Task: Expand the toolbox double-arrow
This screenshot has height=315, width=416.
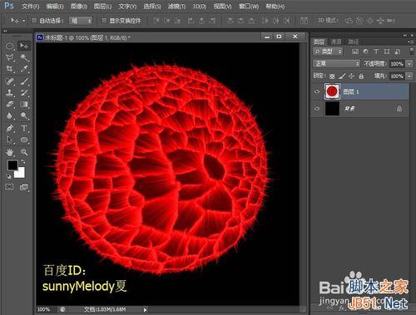Action: pyautogui.click(x=5, y=31)
